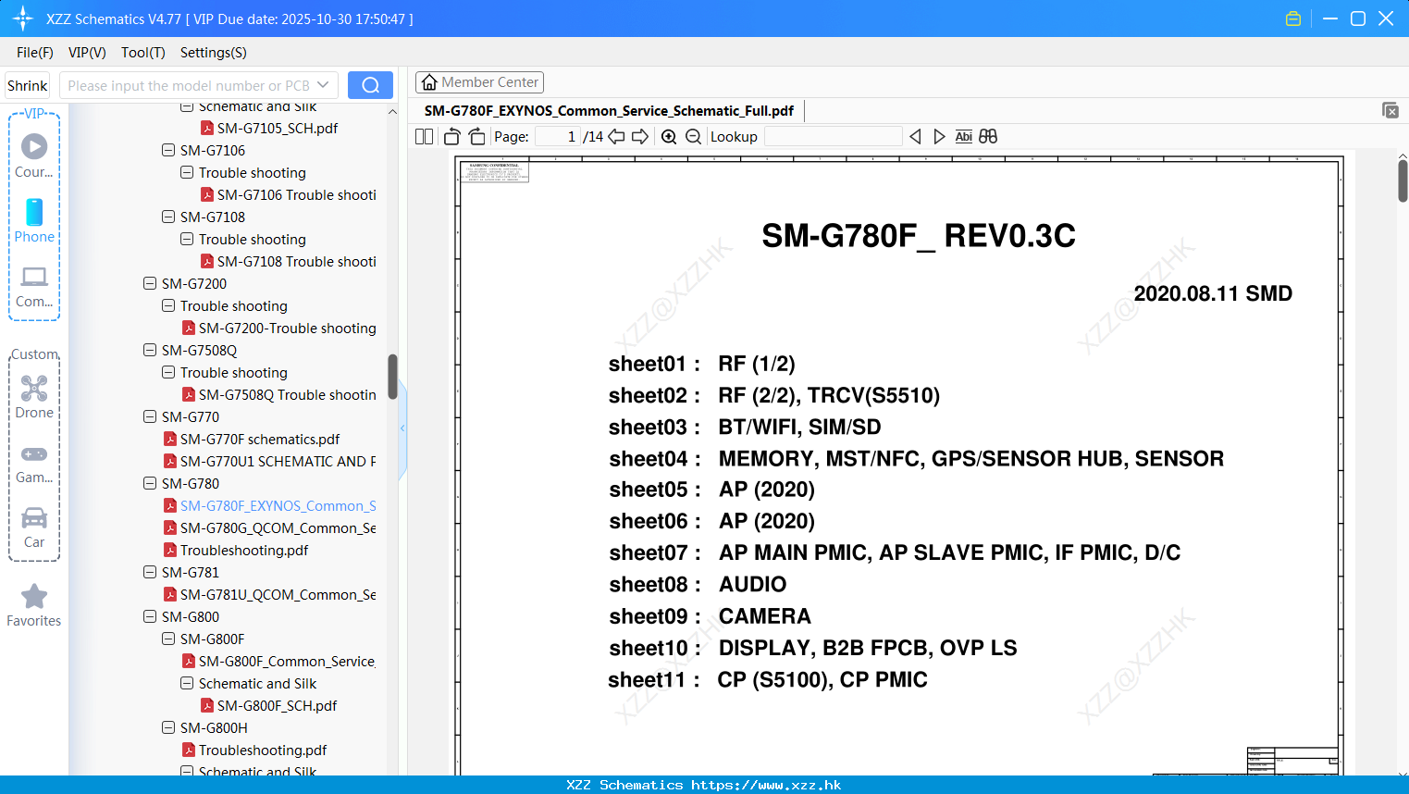Image resolution: width=1409 pixels, height=794 pixels.
Task: Open the Car category
Action: [34, 527]
